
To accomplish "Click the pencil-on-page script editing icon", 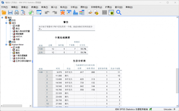I will 90,12.
